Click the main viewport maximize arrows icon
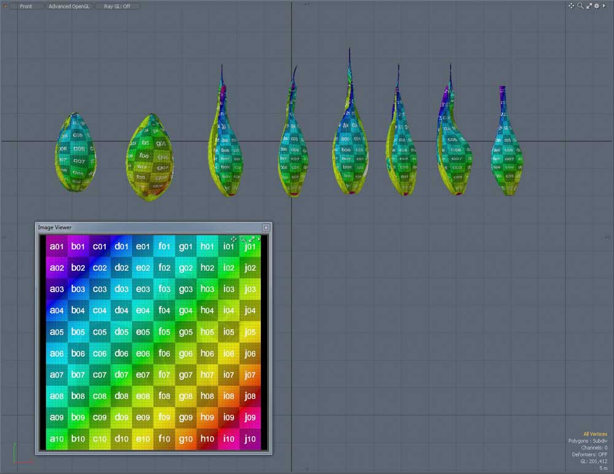614x474 pixels. point(589,6)
